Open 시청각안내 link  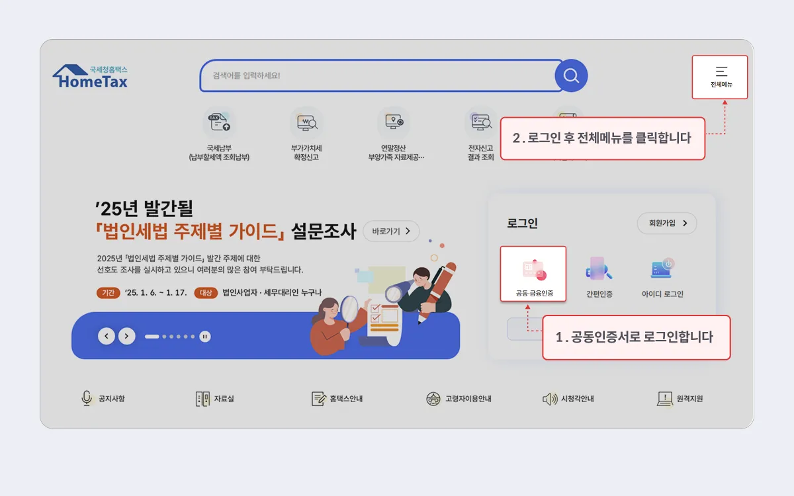pyautogui.click(x=568, y=399)
